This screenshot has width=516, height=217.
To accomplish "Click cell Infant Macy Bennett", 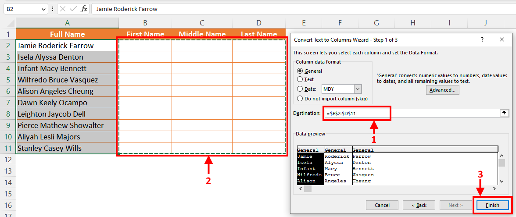I will (x=67, y=68).
